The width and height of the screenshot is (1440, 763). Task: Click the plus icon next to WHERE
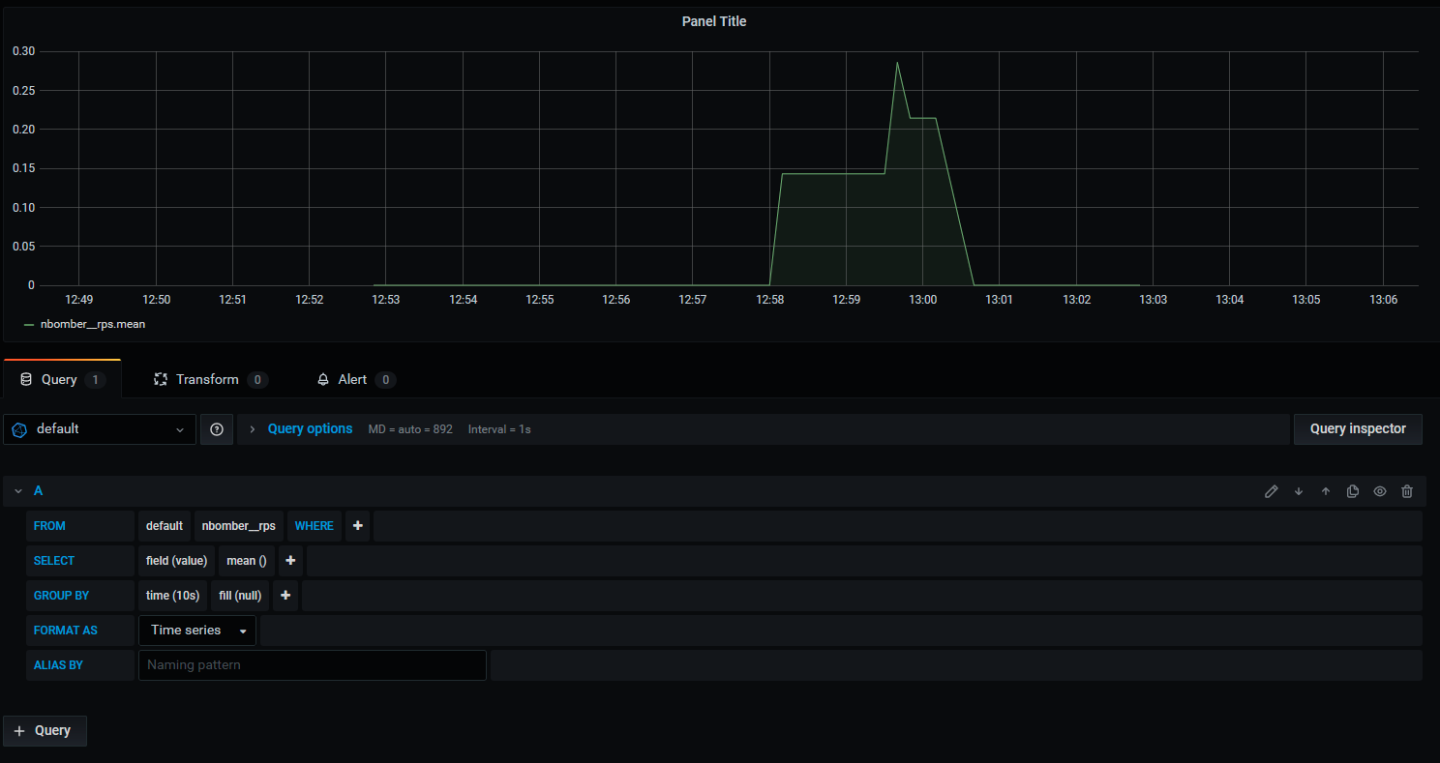point(357,525)
